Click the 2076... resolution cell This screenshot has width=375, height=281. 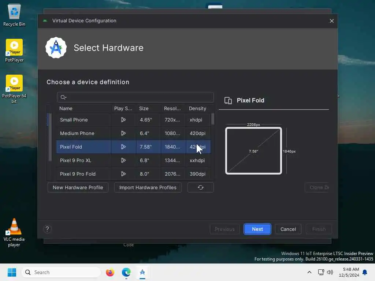click(x=172, y=174)
